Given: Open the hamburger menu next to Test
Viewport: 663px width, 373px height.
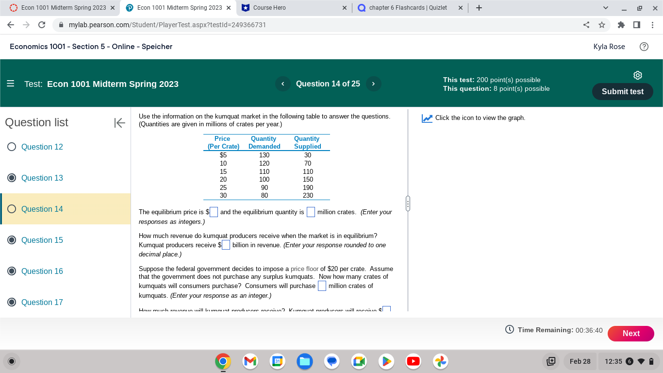Looking at the screenshot, I should 11,84.
